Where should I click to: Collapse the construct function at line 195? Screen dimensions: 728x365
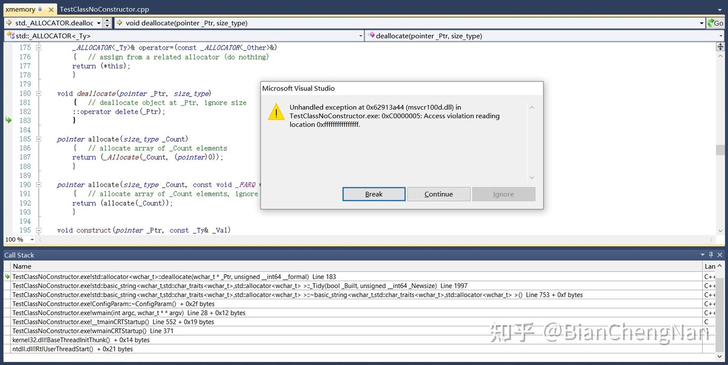(x=38, y=230)
